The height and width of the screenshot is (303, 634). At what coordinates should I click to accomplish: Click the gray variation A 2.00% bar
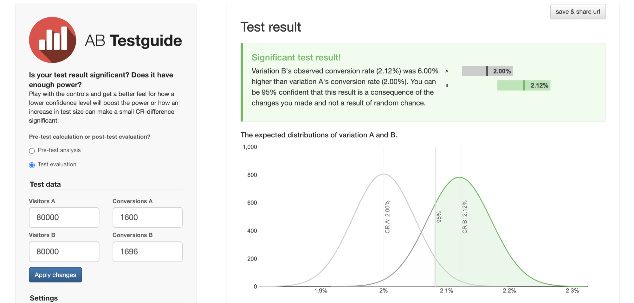[487, 71]
